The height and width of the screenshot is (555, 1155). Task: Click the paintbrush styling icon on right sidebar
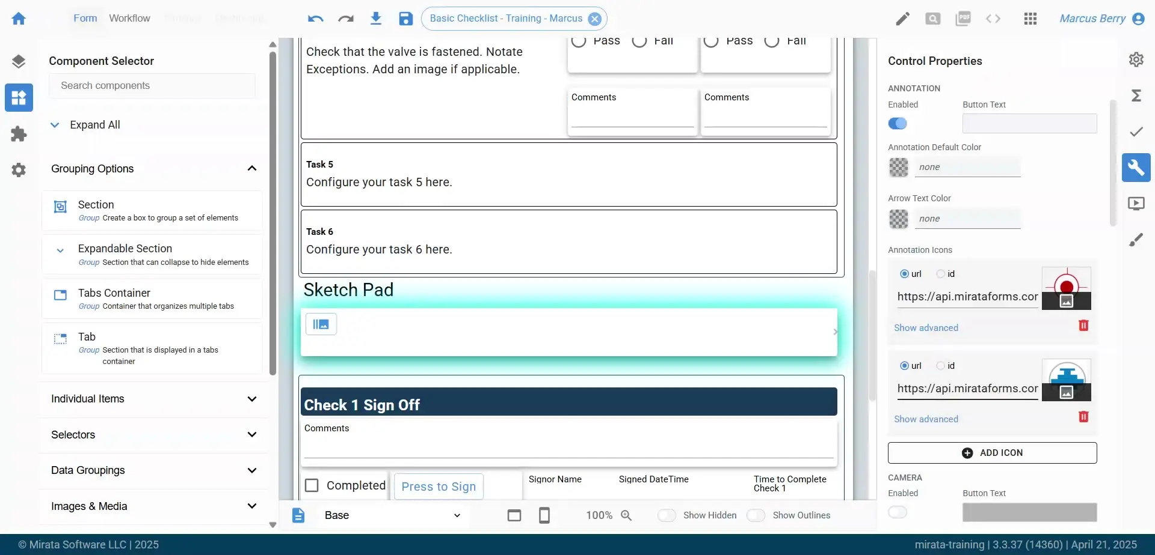(1136, 239)
